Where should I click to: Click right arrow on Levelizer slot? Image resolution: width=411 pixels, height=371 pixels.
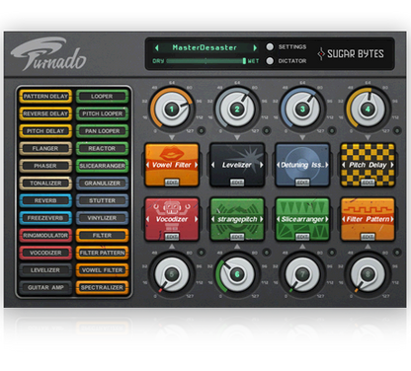(262, 165)
